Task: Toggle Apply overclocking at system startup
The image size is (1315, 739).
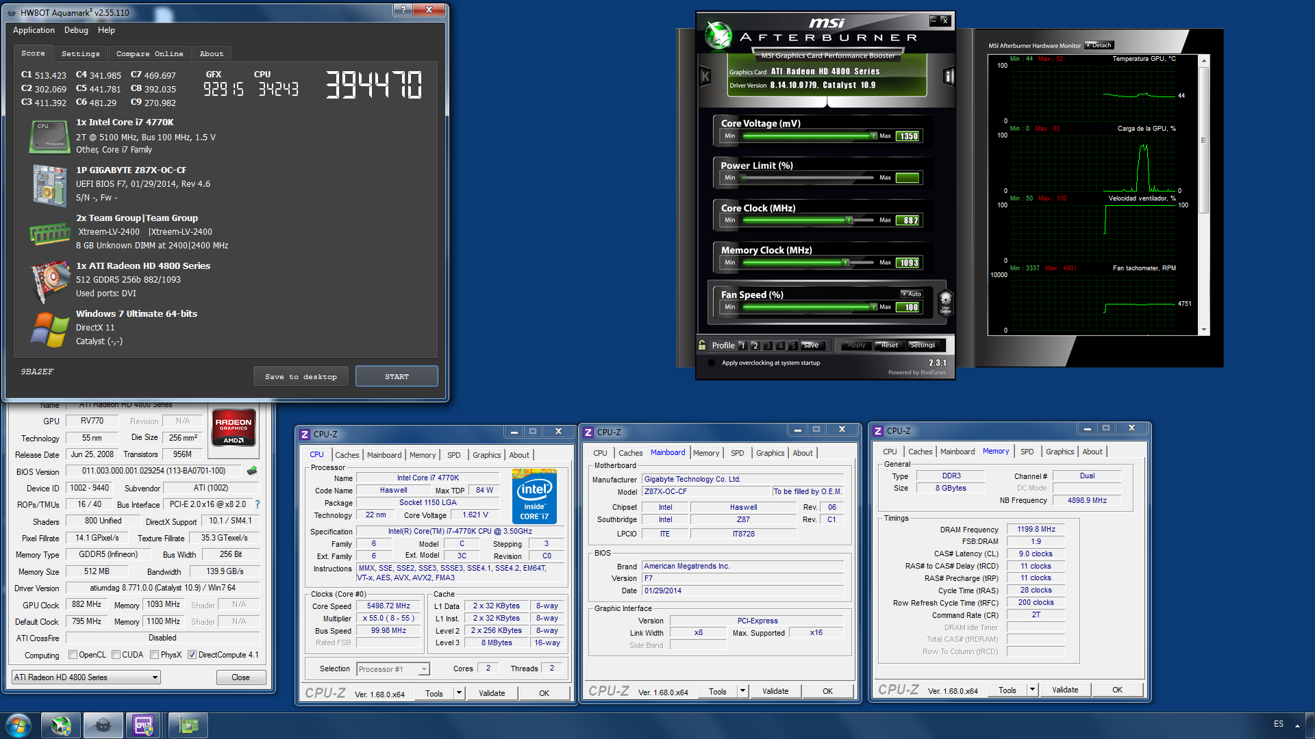Action: [x=711, y=363]
